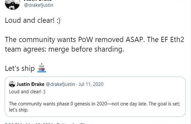
Task: Click the partially visible timestamp at the bottom
Action: 29,123
